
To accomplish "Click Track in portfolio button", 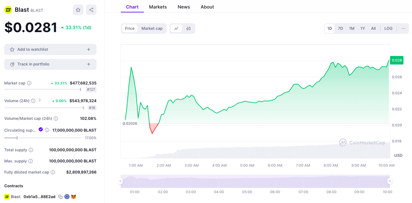I will (50, 64).
